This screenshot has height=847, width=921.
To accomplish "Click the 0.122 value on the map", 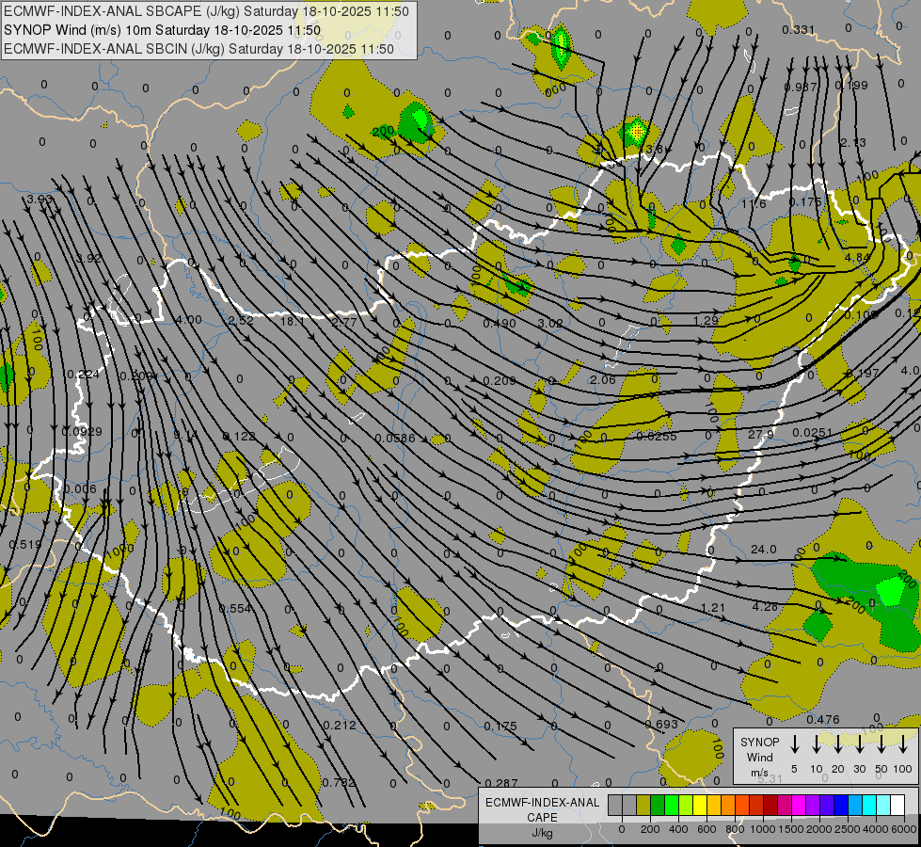I will (x=239, y=436).
